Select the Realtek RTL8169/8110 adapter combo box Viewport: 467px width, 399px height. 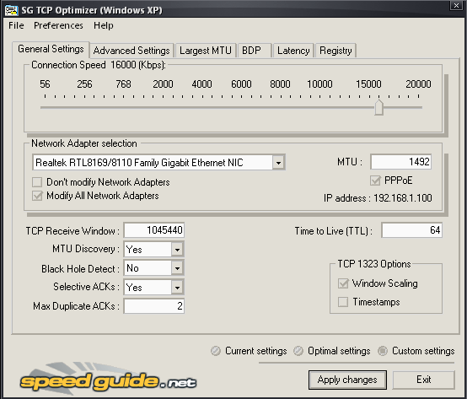(x=158, y=163)
